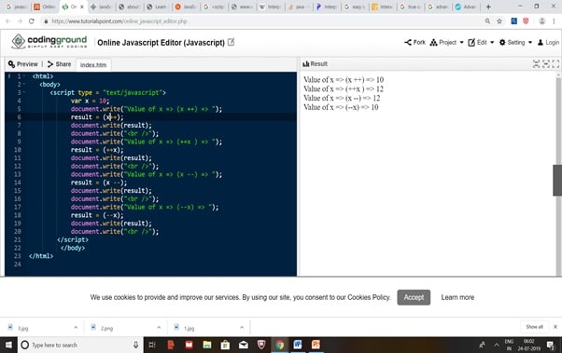Screen dimensions: 562x353
Task: Switch to the Wikipedia Interp tab
Action: pyautogui.click(x=271, y=7)
